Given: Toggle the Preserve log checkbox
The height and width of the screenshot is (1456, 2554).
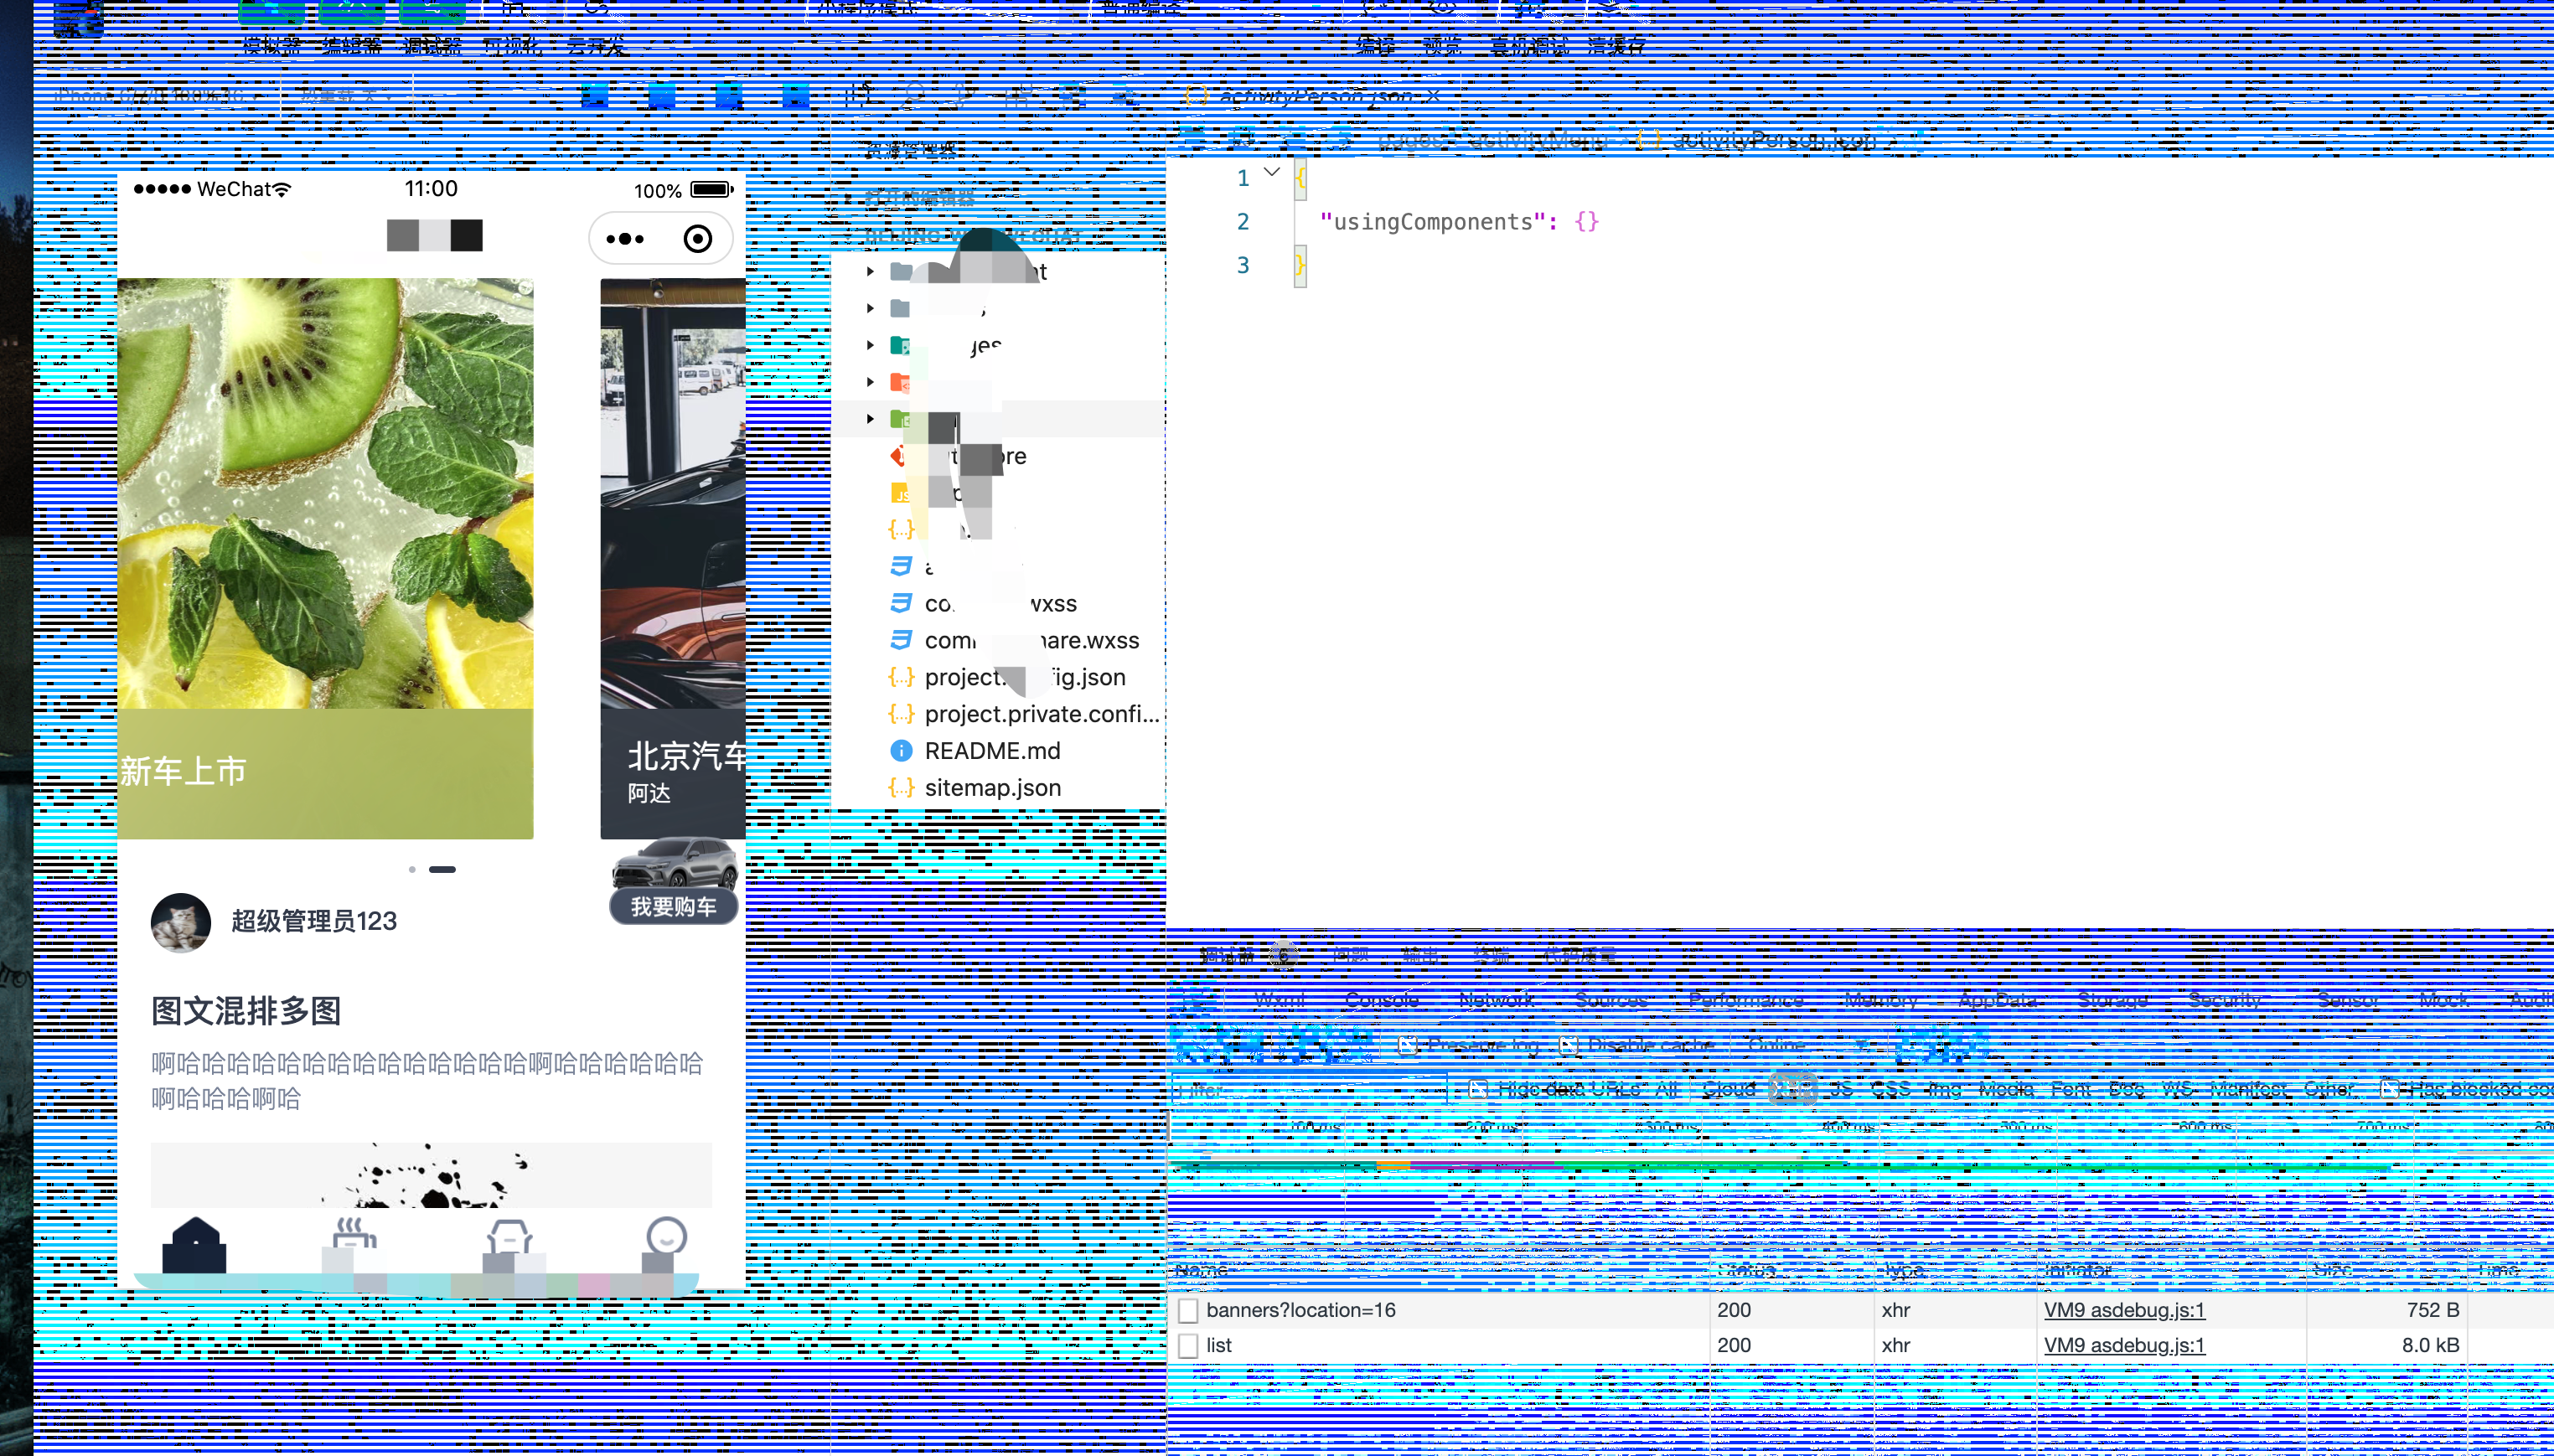Looking at the screenshot, I should 1408,1046.
